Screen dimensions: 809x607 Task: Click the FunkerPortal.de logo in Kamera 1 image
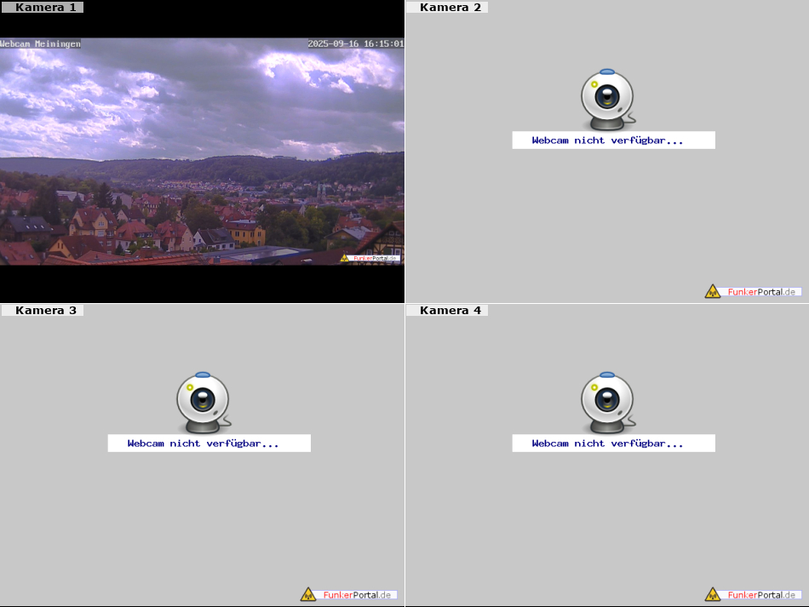coord(370,258)
